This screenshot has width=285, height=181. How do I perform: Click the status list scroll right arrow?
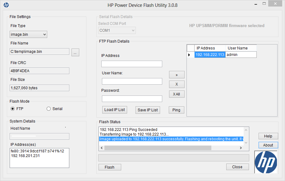point(241,148)
